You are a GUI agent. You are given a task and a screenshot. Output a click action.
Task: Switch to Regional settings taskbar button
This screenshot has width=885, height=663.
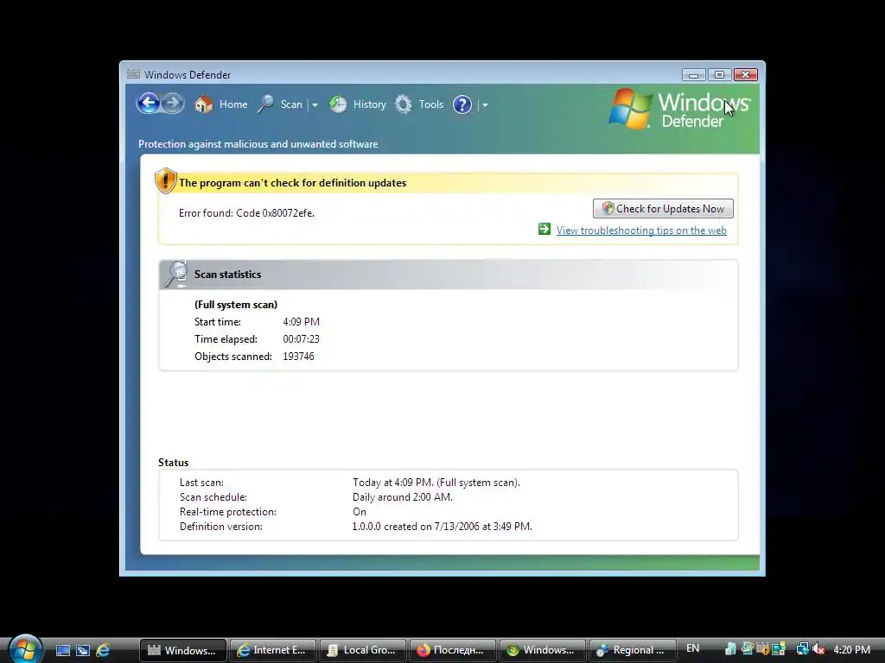[x=632, y=650]
